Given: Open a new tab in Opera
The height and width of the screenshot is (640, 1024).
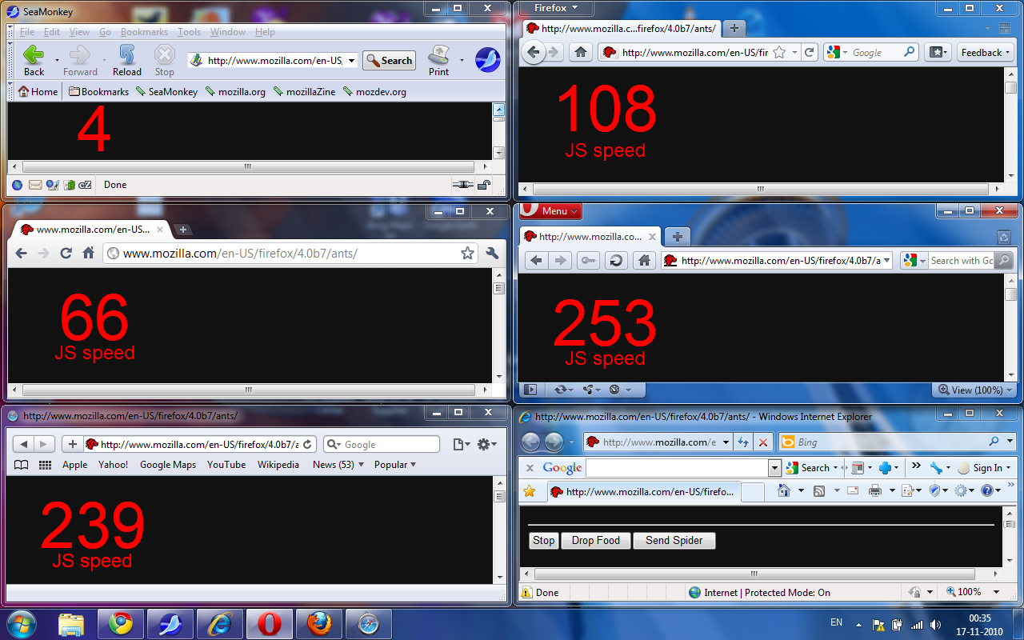Looking at the screenshot, I should tap(677, 237).
